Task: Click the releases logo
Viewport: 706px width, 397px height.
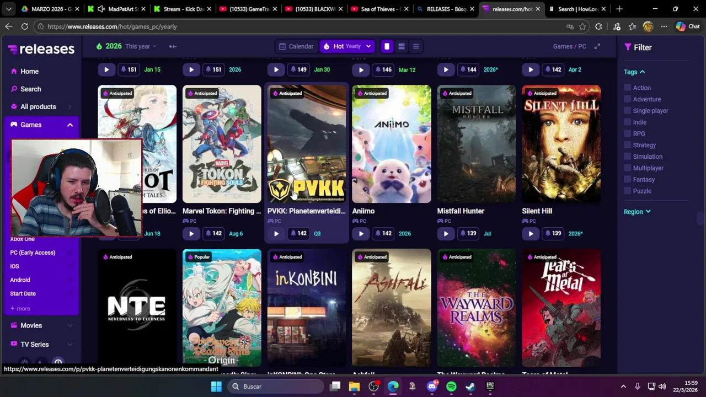Action: 41,49
